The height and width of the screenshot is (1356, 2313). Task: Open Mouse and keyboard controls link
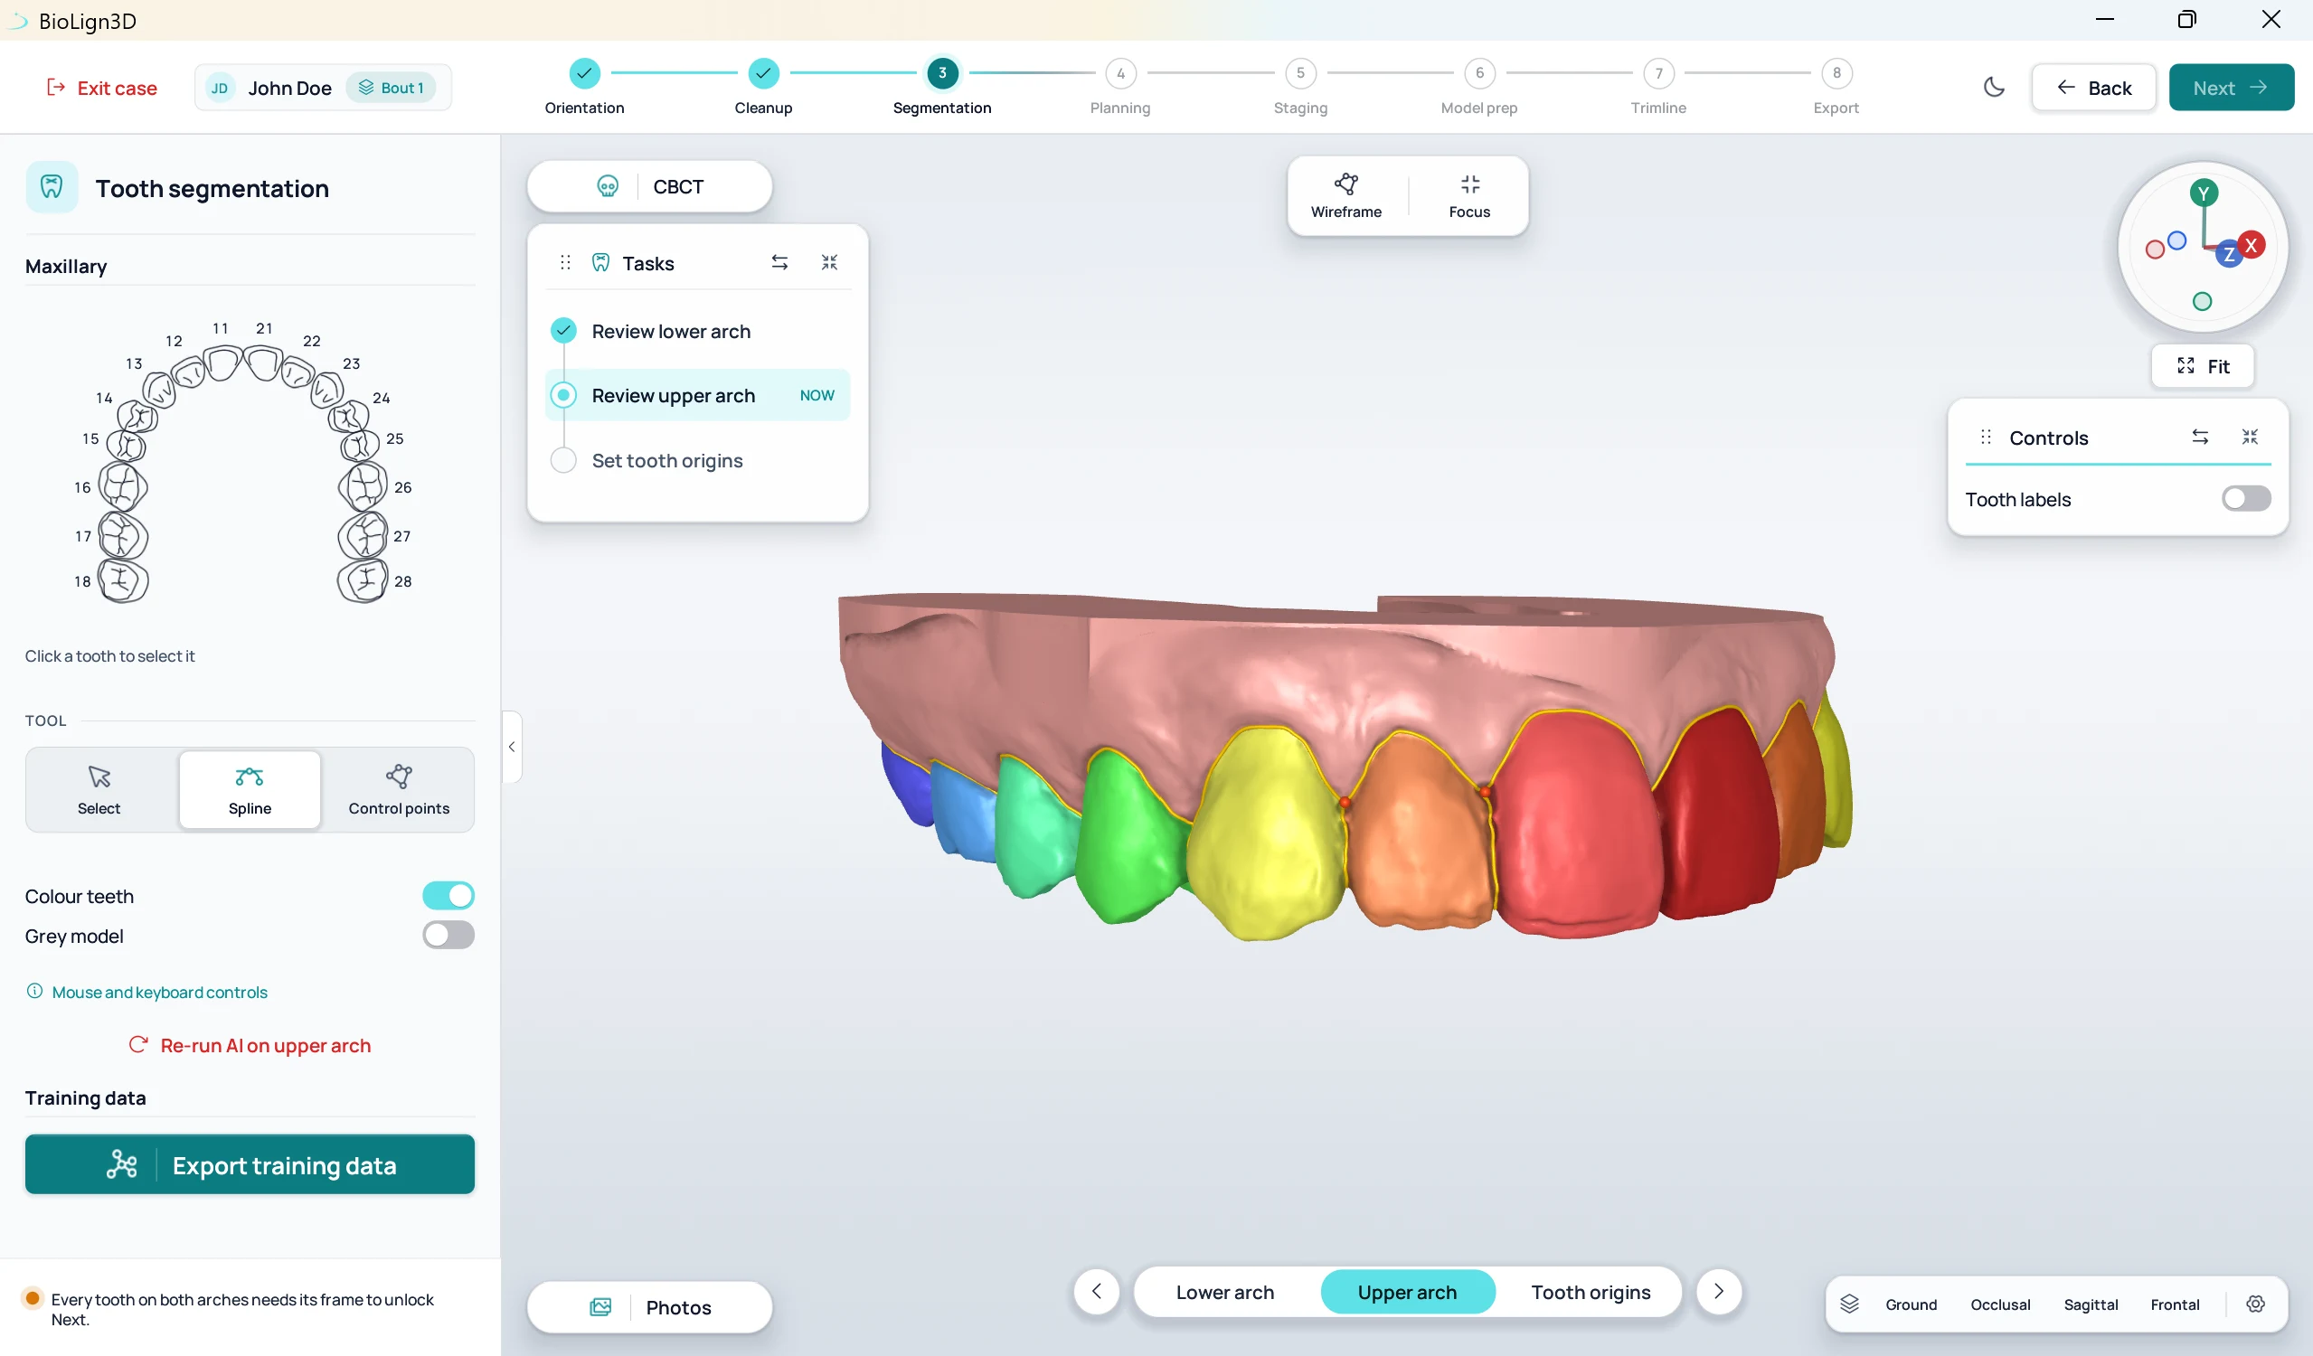(x=146, y=992)
